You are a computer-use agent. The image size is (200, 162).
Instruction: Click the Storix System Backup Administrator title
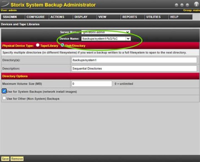tap(53, 5)
